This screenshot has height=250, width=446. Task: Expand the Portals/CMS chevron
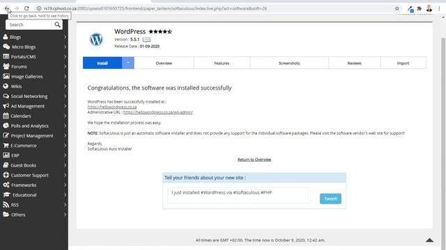[x=65, y=56]
